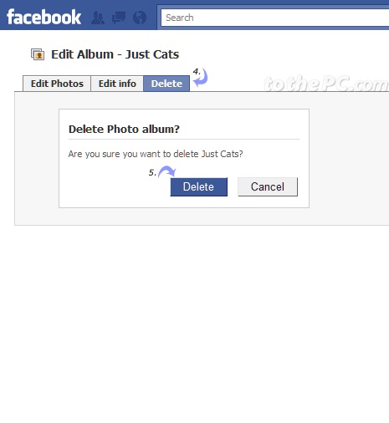Click the step number 4 label
Viewport: 389px width, 423px height.
pyautogui.click(x=197, y=72)
